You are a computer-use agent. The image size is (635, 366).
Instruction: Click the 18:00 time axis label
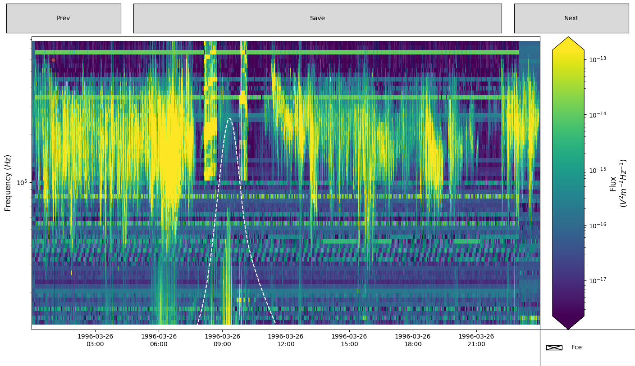coord(413,340)
